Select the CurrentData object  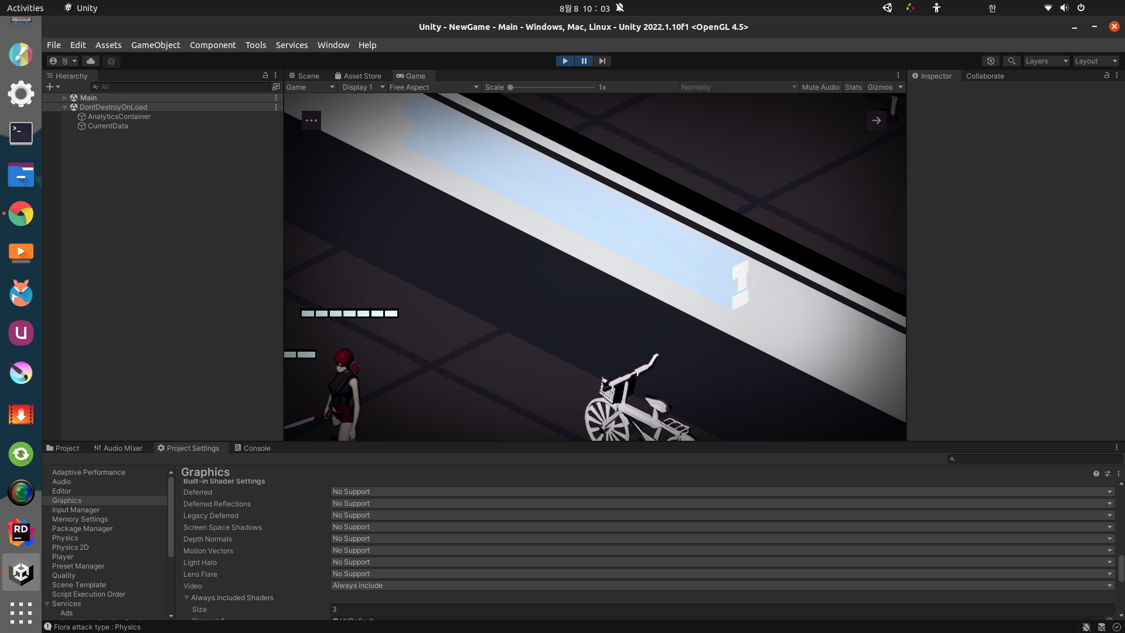pyautogui.click(x=108, y=126)
